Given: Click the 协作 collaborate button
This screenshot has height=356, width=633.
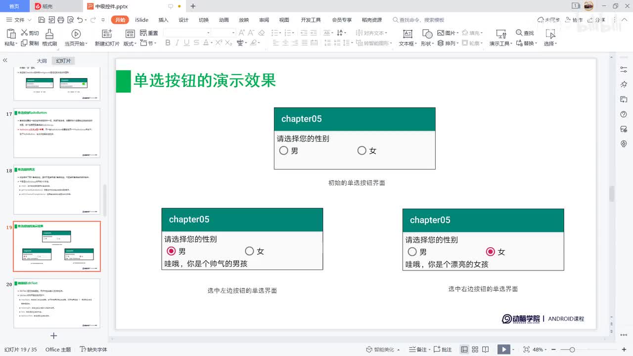Looking at the screenshot, I should point(574,20).
